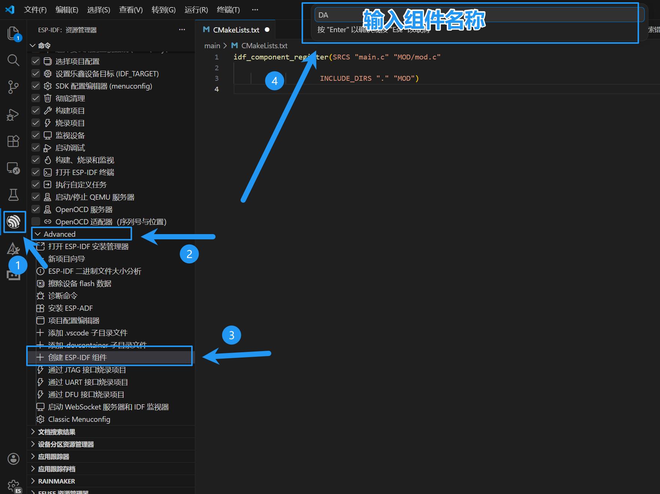The image size is (660, 494).
Task: Click the chip icon for 设置乐鑫设备目标
Action: [x=48, y=74]
